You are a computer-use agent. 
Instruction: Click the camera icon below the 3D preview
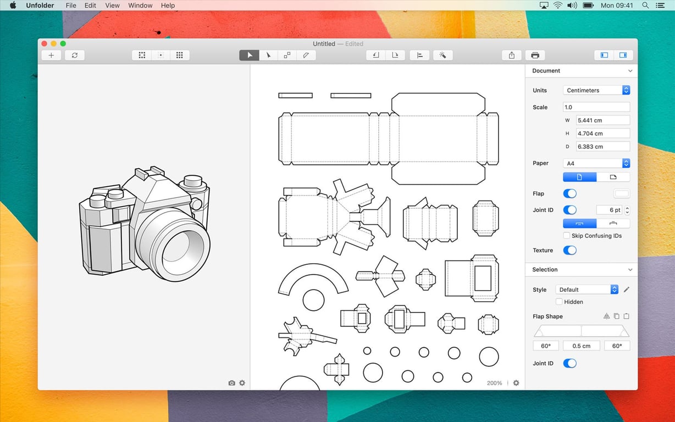tap(231, 383)
